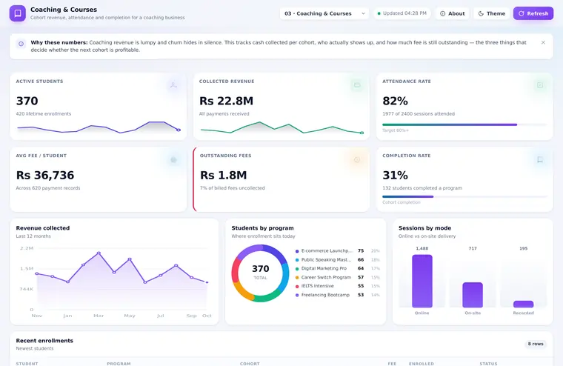Click the Coaching & Courses purple logo icon
This screenshot has height=366, width=563.
(x=18, y=13)
